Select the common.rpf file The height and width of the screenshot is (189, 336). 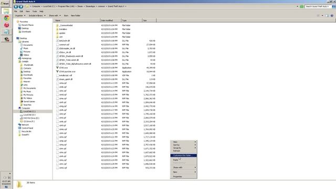pyautogui.click(x=64, y=45)
